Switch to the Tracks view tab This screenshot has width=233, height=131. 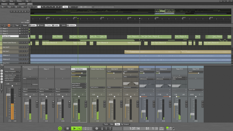[x=106, y=124]
